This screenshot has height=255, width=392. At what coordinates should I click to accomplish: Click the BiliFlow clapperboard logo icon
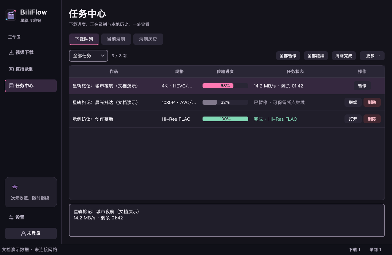(11, 15)
